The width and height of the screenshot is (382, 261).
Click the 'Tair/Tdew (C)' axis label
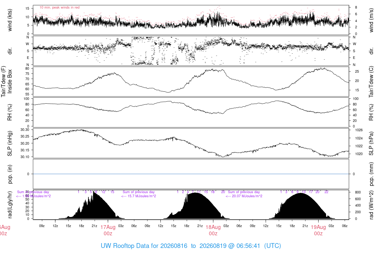[371, 82]
